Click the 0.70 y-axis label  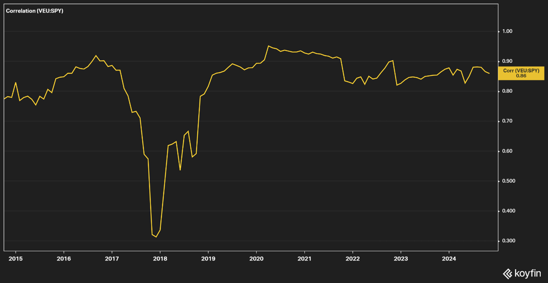pos(507,121)
